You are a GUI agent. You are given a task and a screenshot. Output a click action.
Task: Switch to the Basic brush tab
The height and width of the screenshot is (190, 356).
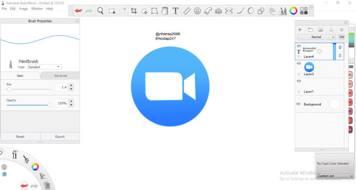coord(20,76)
